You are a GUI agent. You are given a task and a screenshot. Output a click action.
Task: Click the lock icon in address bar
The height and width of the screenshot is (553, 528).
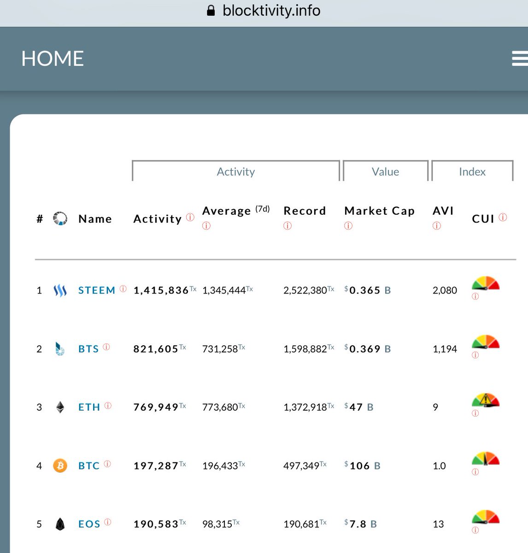pos(211,11)
